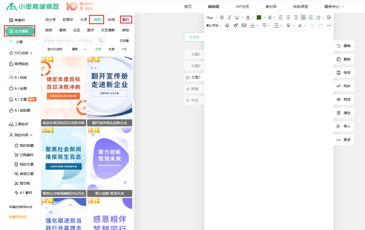Open the 聚力创新 智领未来 template thumbnail
The height and width of the screenshot is (230, 365).
click(109, 159)
